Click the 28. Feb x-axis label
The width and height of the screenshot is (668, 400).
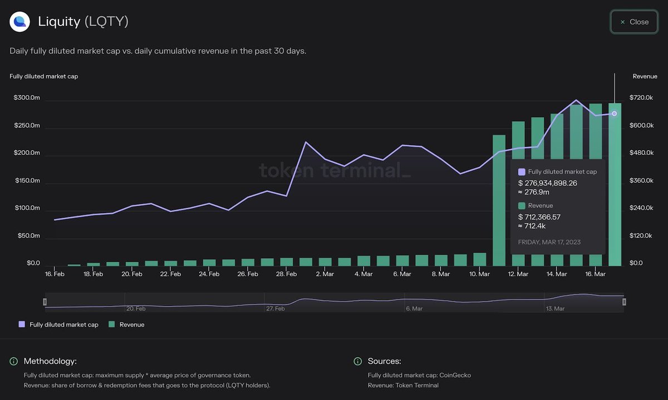[286, 274]
